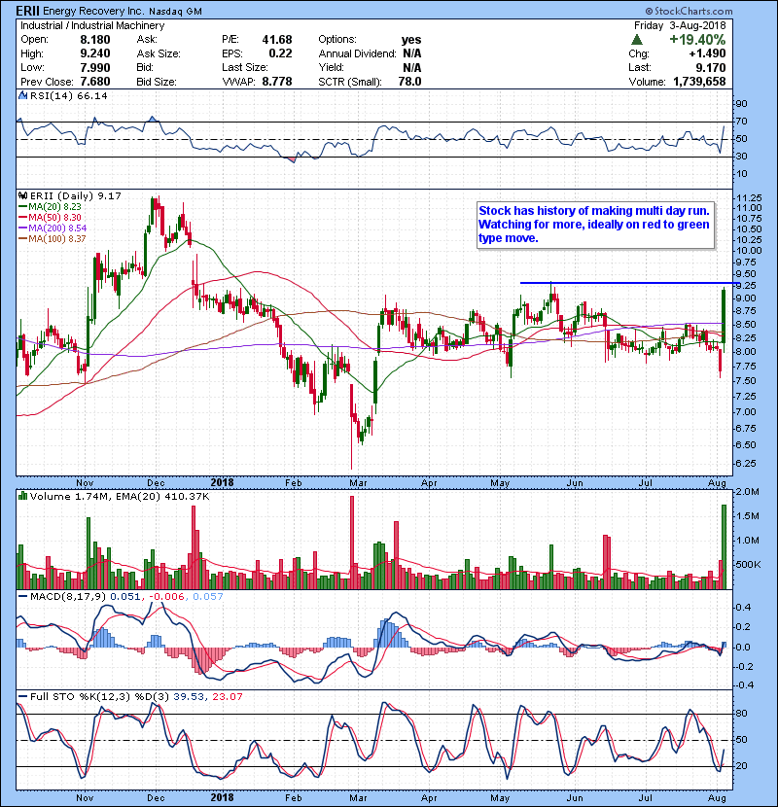Image resolution: width=778 pixels, height=807 pixels.
Task: Click the RSI line icon beside RSI(14)
Action: tap(22, 95)
